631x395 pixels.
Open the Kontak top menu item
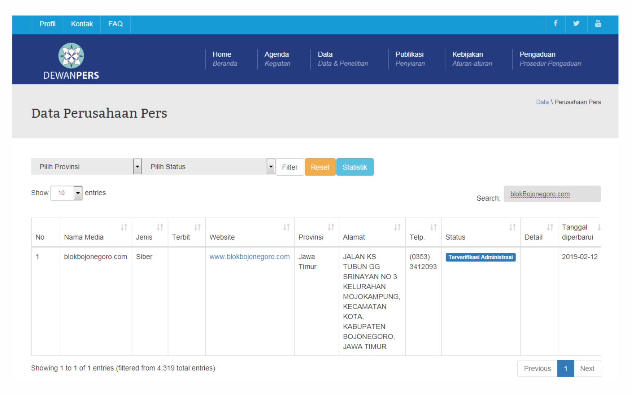coord(82,24)
